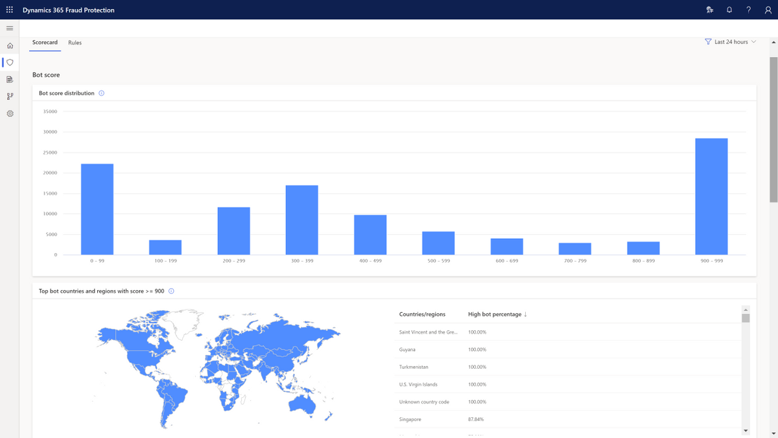778x438 pixels.
Task: Open the shield protection icon in sidebar
Action: (x=10, y=63)
